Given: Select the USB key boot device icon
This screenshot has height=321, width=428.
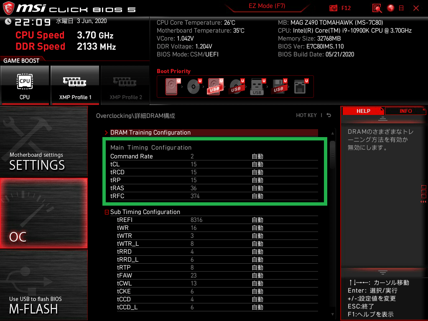Looking at the screenshot, I should coord(257,87).
